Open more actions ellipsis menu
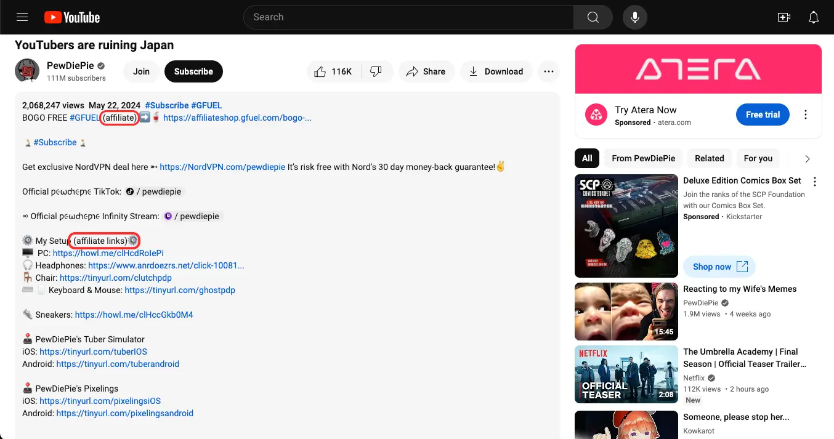The height and width of the screenshot is (439, 834). coord(548,71)
